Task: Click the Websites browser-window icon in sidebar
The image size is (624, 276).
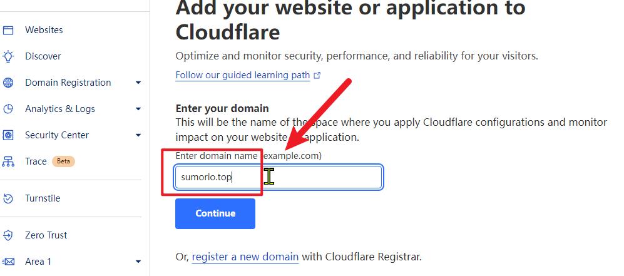Action: tap(8, 30)
